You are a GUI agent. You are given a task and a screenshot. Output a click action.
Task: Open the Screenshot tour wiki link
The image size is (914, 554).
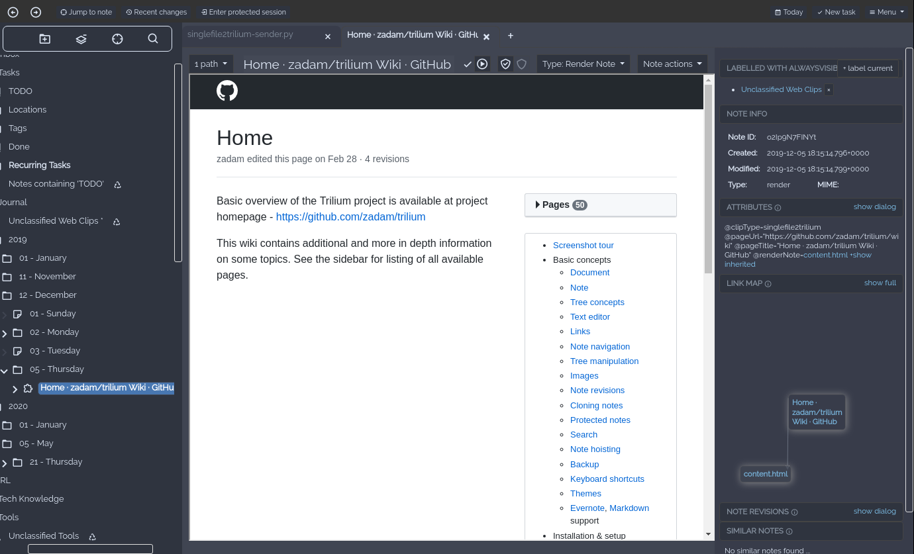584,246
